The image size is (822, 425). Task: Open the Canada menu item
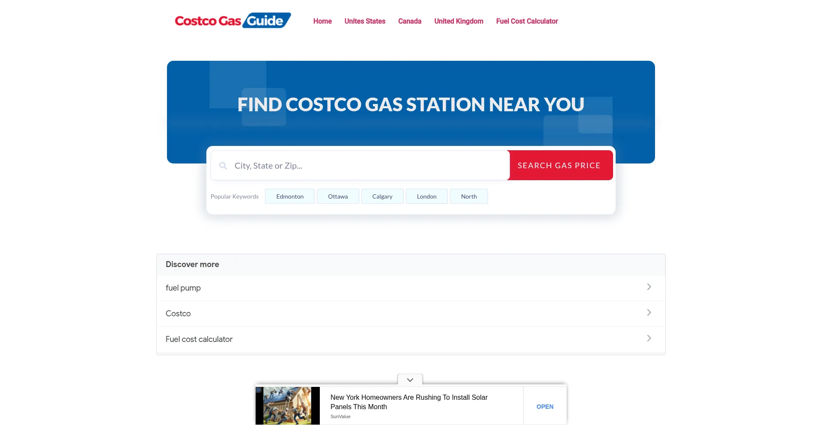click(x=410, y=21)
